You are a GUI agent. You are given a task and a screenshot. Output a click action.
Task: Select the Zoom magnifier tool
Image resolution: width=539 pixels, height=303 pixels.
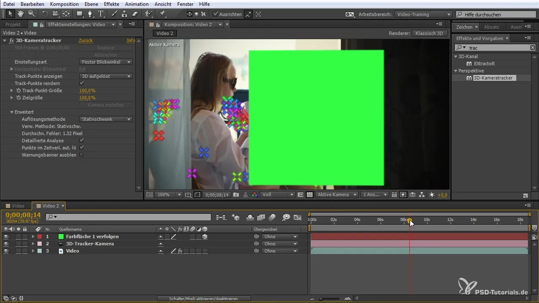[x=31, y=14]
